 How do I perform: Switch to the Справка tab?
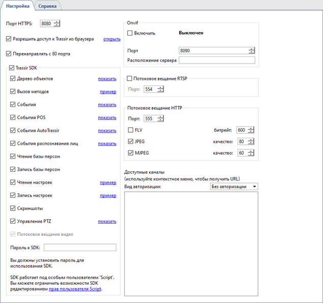tap(48, 6)
